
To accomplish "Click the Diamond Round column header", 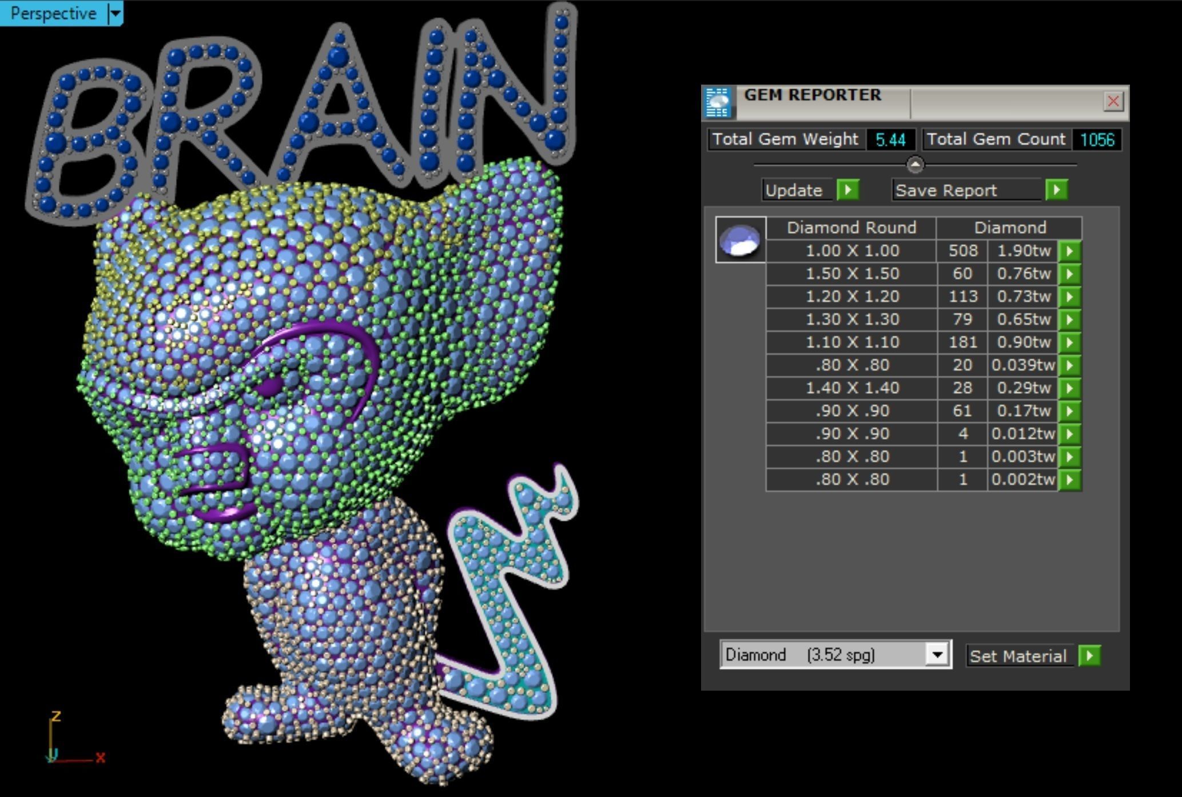I will [x=851, y=228].
